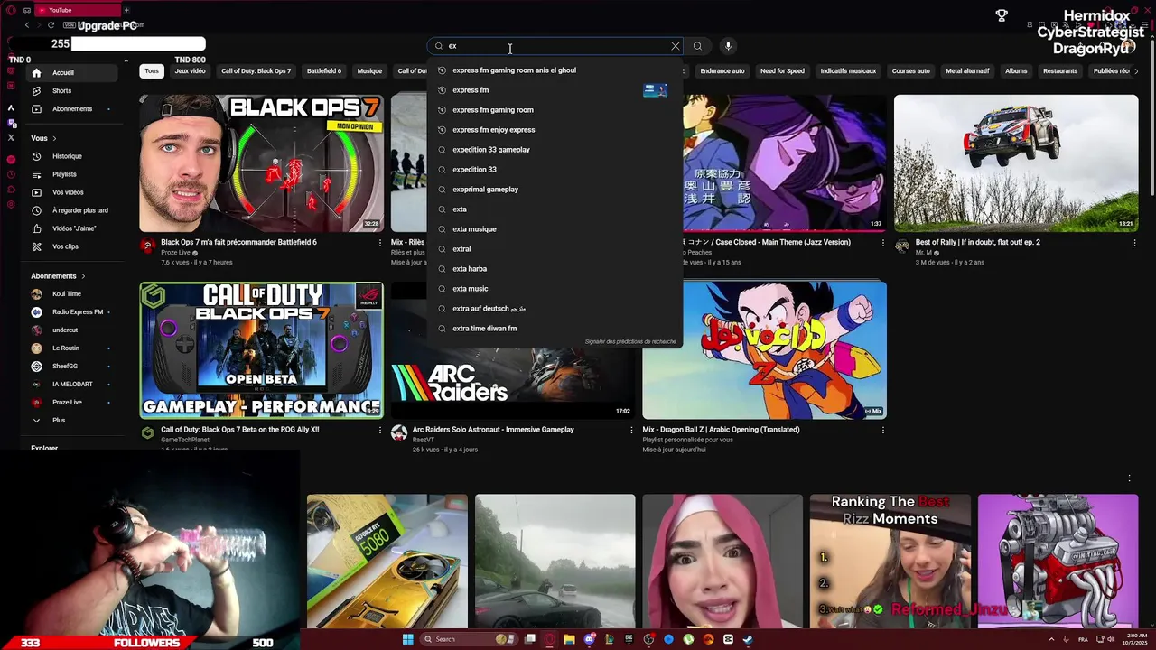Open Mr. M channel avatar under rally video
Image resolution: width=1156 pixels, height=650 pixels.
point(902,246)
